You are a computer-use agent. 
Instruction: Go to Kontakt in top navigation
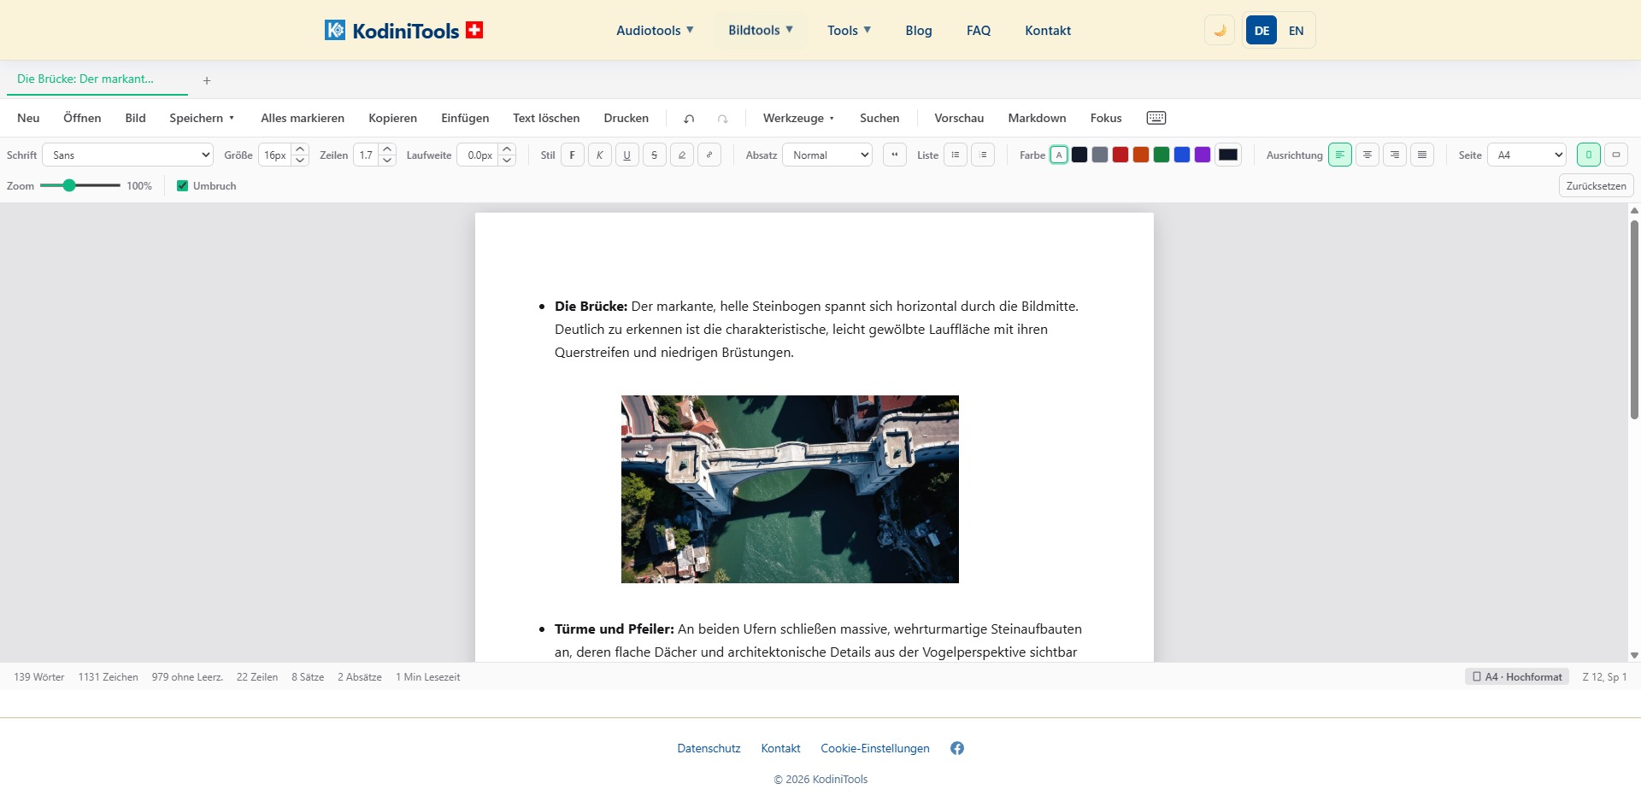click(1048, 31)
